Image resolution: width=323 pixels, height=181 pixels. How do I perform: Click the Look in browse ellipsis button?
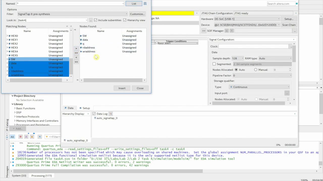point(91,20)
